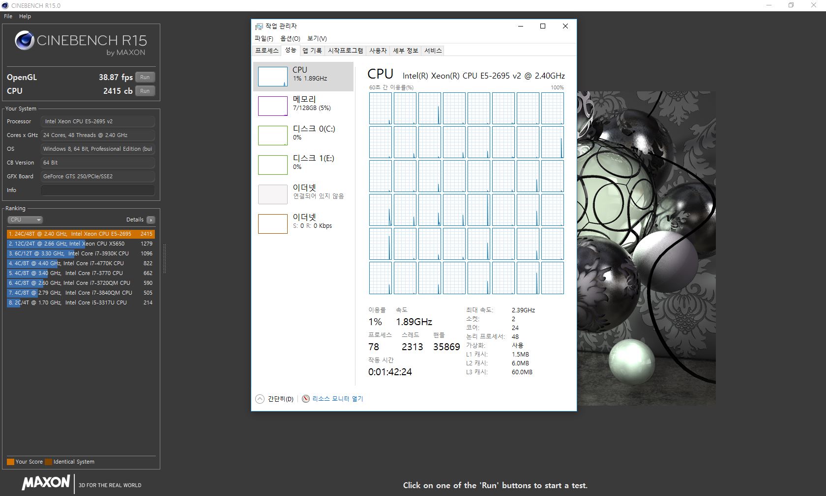Click the uptime value 0:01:42:24

click(x=390, y=372)
